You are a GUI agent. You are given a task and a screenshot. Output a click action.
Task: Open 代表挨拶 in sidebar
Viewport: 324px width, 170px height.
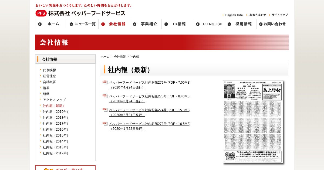[49, 70]
